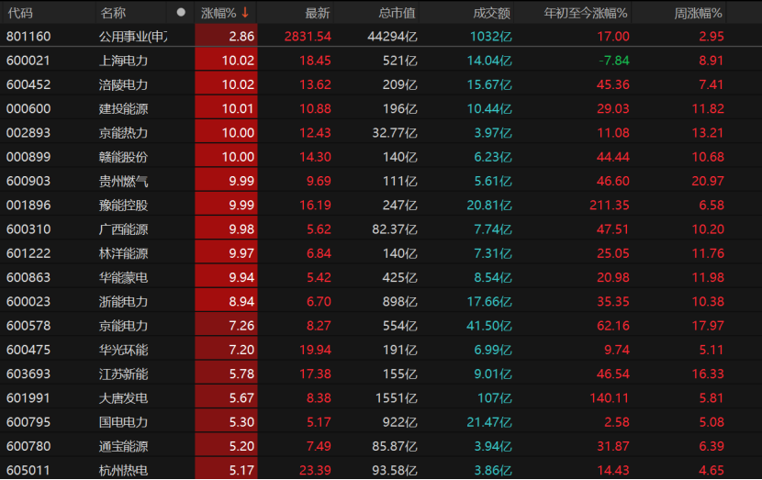Image resolution: width=762 pixels, height=480 pixels.
Task: Click year-to-date value 211.35
Action: 610,206
